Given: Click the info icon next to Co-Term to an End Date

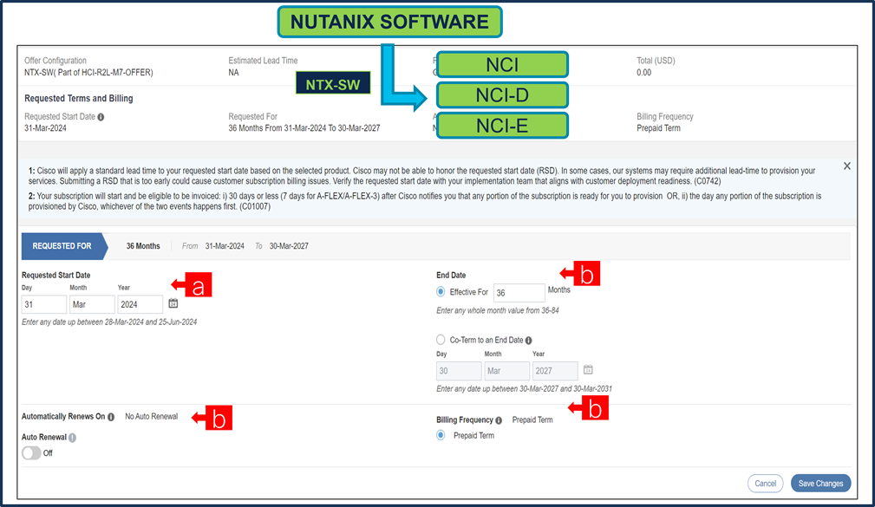Looking at the screenshot, I should [x=528, y=341].
